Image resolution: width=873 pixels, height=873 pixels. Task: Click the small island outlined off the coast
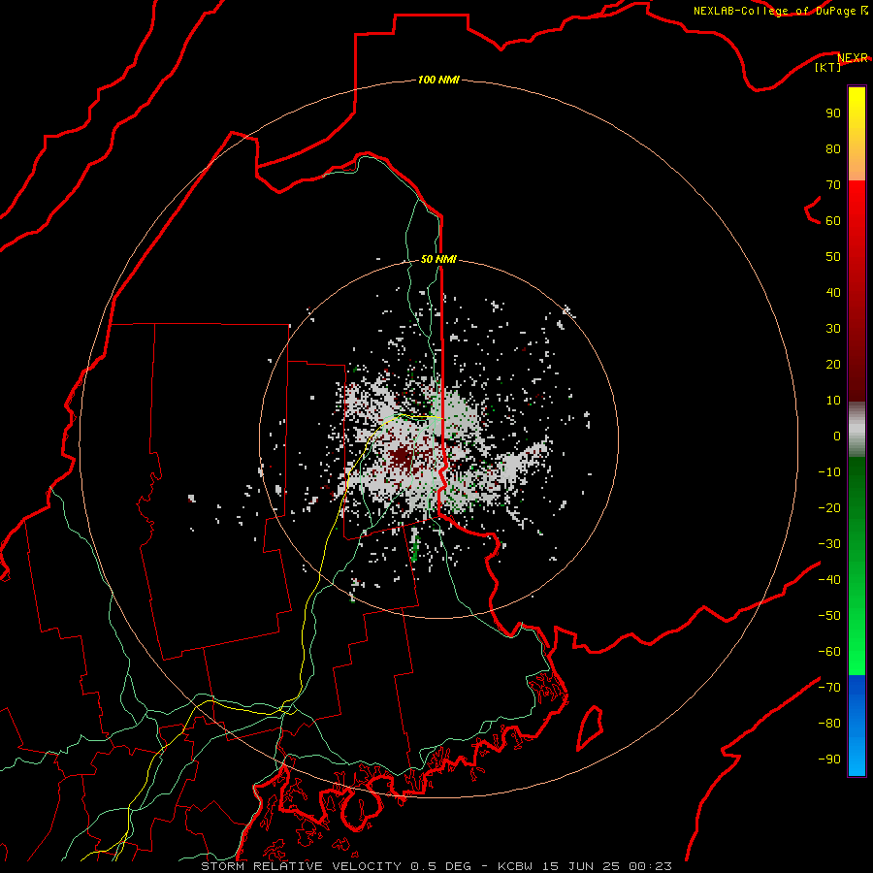tap(590, 728)
